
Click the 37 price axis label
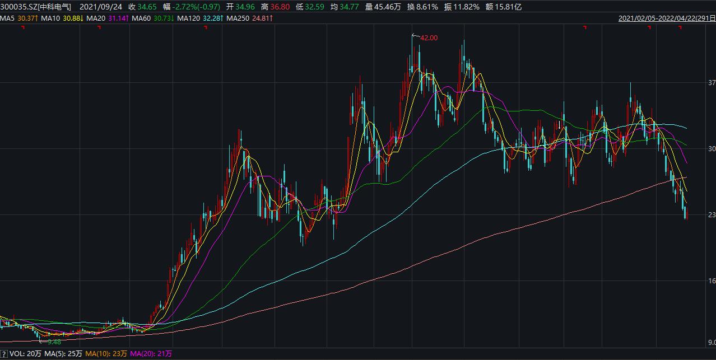click(x=712, y=83)
